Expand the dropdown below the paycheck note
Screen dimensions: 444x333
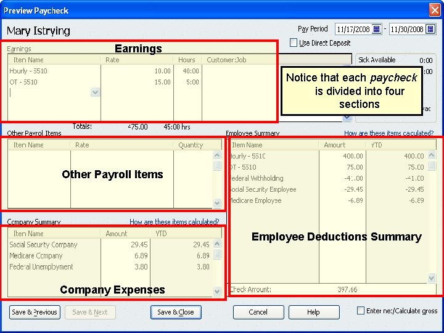347,117
